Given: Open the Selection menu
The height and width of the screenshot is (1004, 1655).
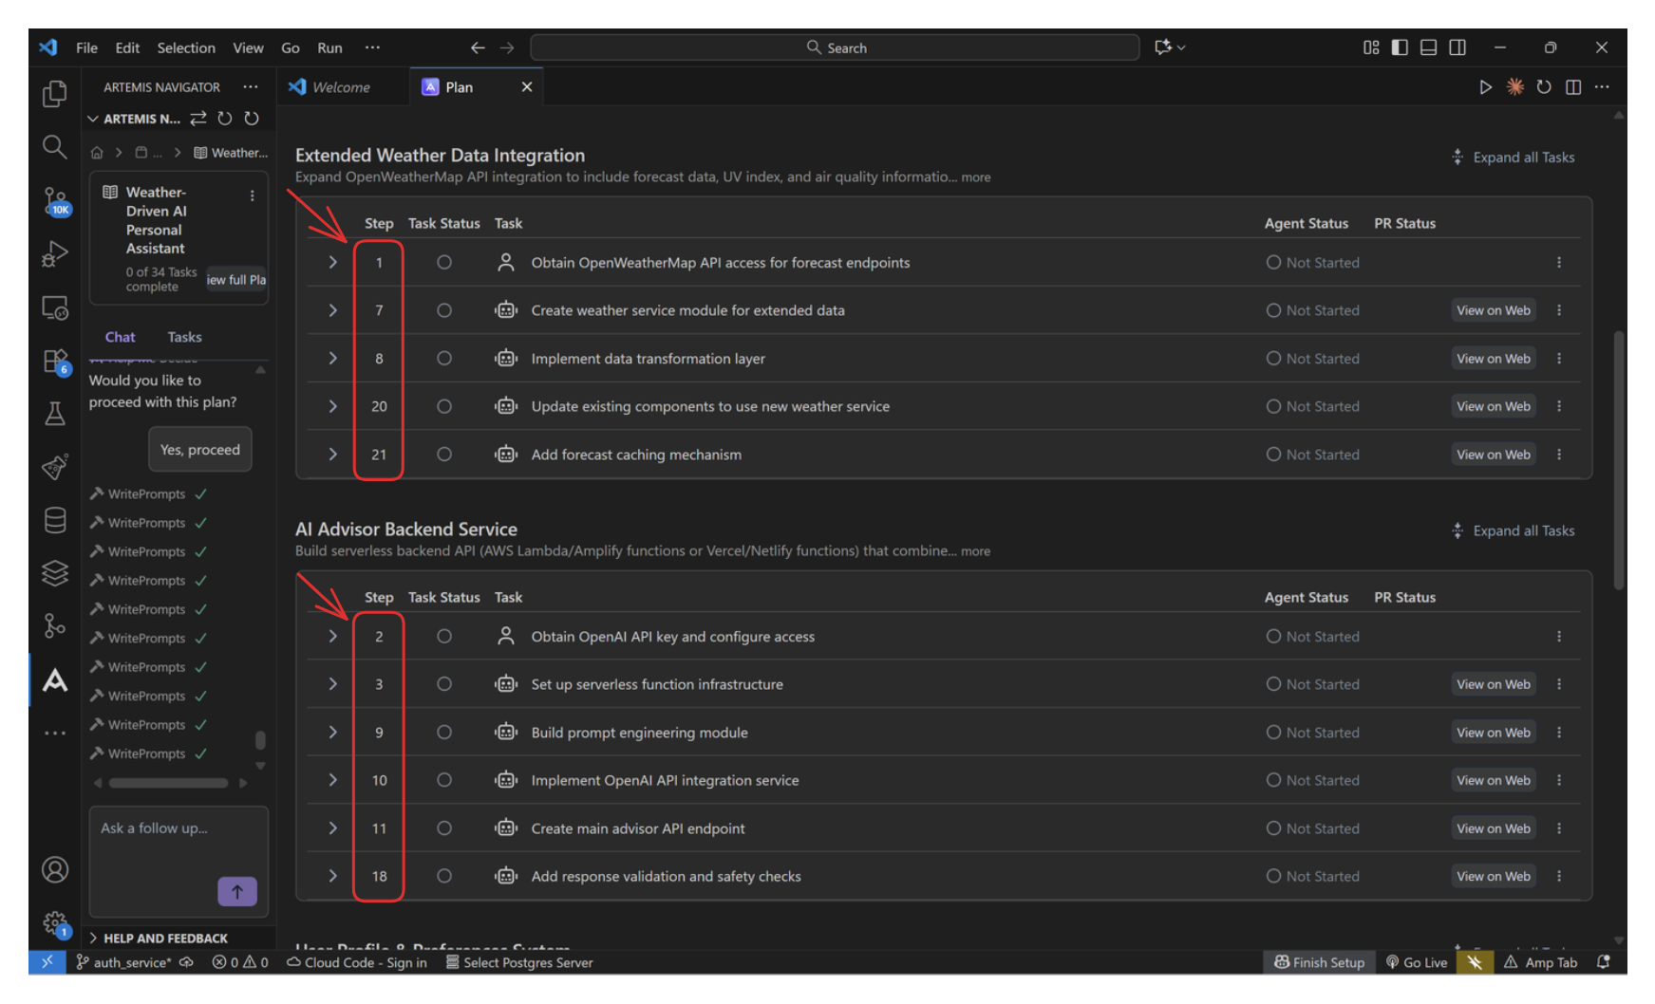Looking at the screenshot, I should (x=186, y=47).
